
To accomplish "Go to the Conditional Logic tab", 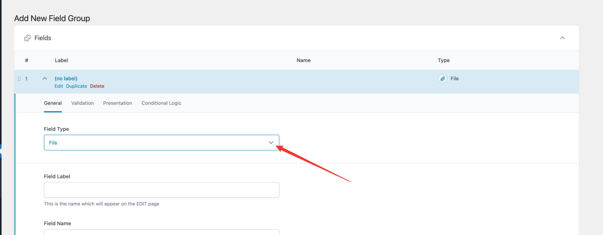I will (x=161, y=103).
